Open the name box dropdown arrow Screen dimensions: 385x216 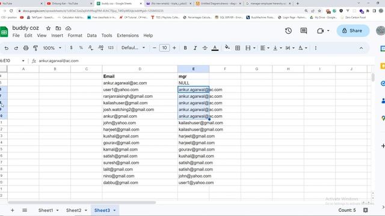[23, 61]
